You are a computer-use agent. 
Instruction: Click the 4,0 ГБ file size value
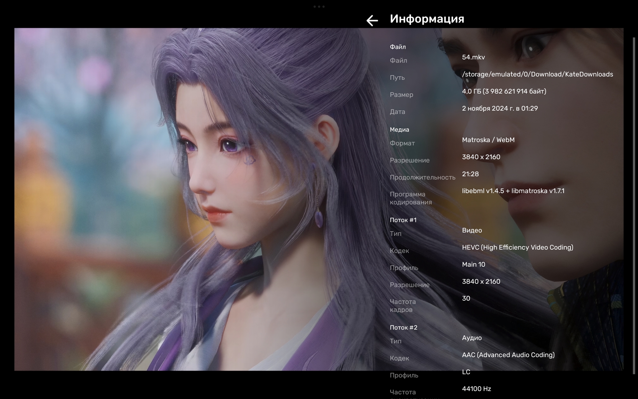pyautogui.click(x=504, y=91)
